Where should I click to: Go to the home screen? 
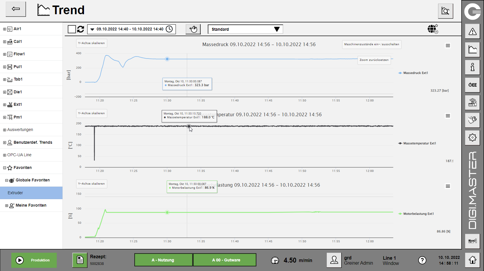(472, 260)
